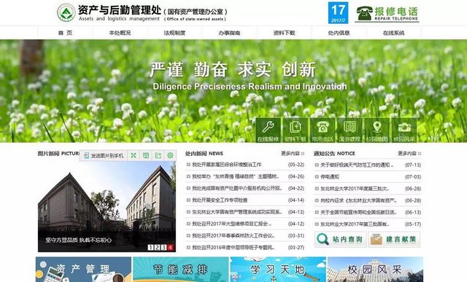
Task: Click the 国资管理 icon tile
Action: point(350,130)
